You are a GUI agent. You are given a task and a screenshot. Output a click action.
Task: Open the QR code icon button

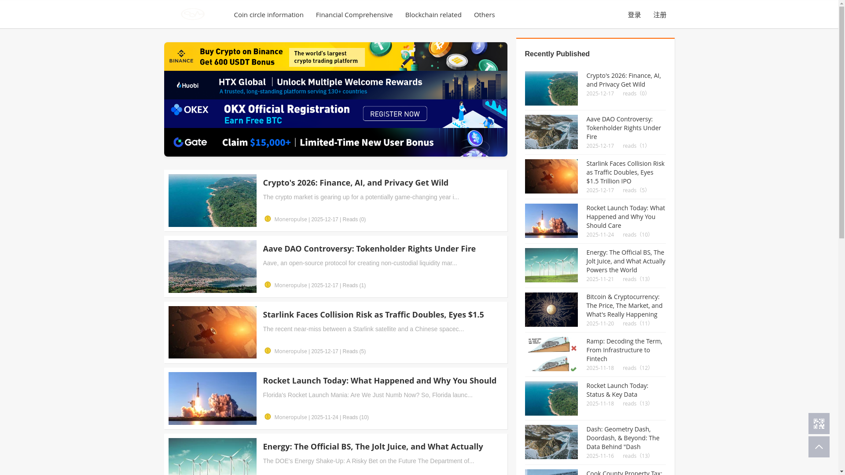click(819, 424)
